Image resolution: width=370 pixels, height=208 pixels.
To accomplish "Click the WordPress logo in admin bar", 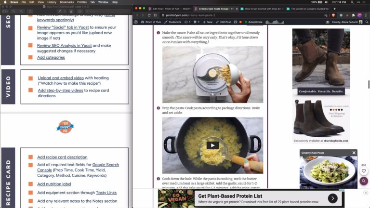I will (136, 22).
